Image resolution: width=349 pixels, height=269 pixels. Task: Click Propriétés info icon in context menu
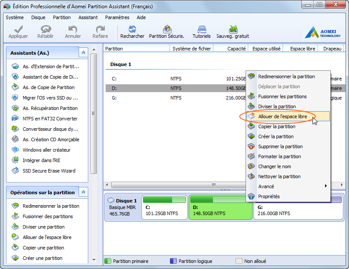point(251,196)
